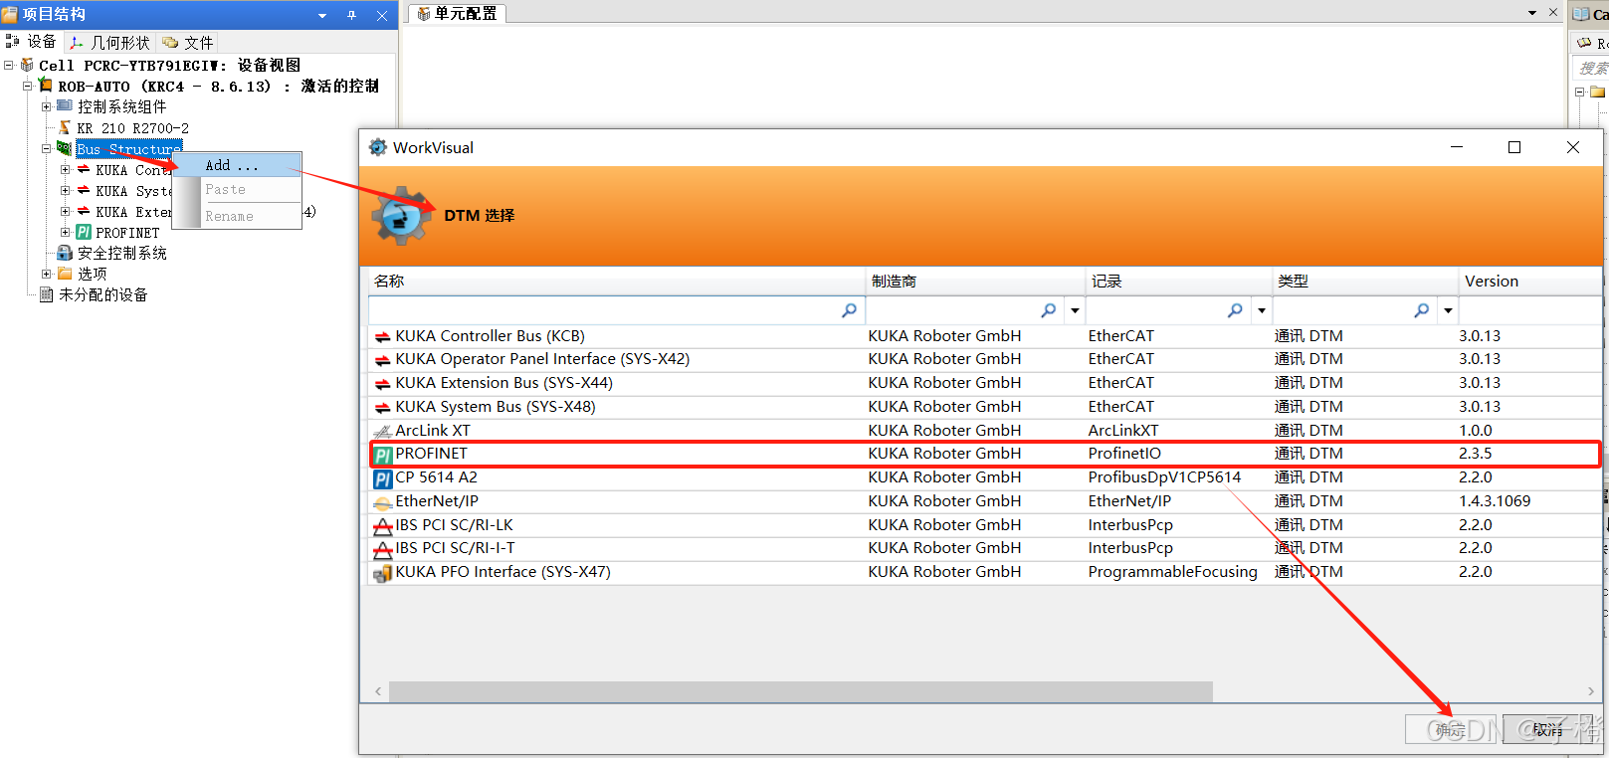Click the KR 210 R2700-2 robot icon
The width and height of the screenshot is (1609, 758).
pyautogui.click(x=65, y=127)
